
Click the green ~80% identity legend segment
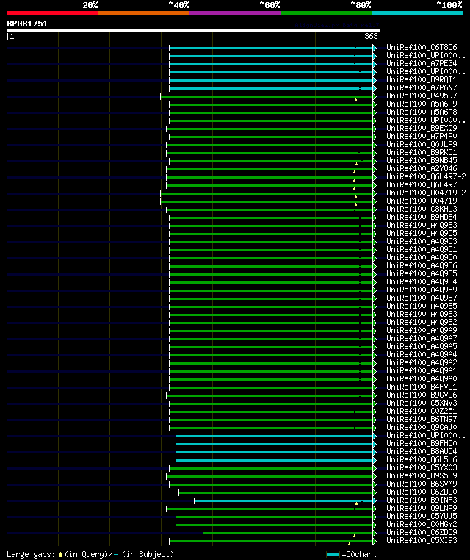pyautogui.click(x=326, y=13)
